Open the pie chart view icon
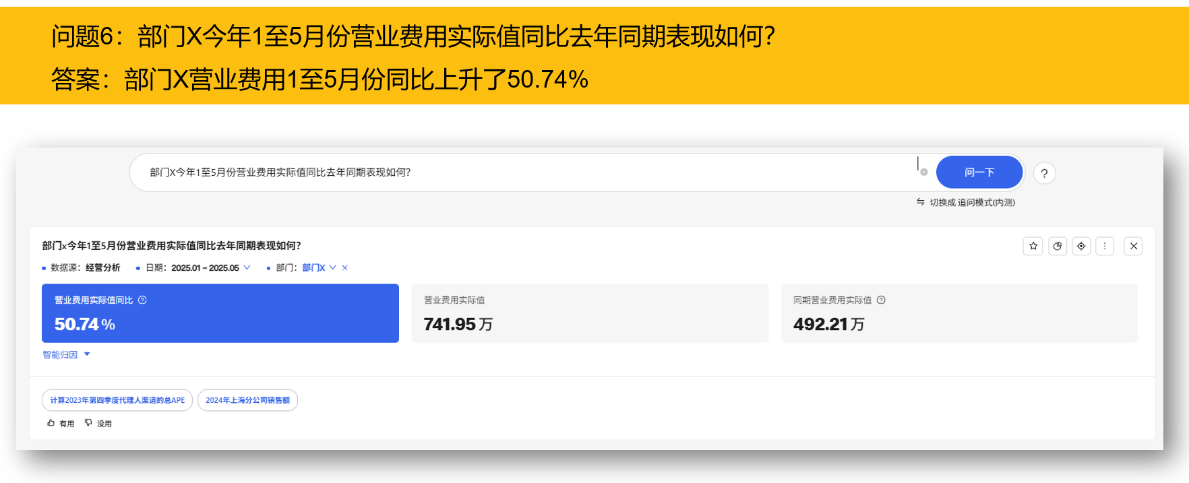Screen dimensions: 1189x483 tap(1058, 247)
